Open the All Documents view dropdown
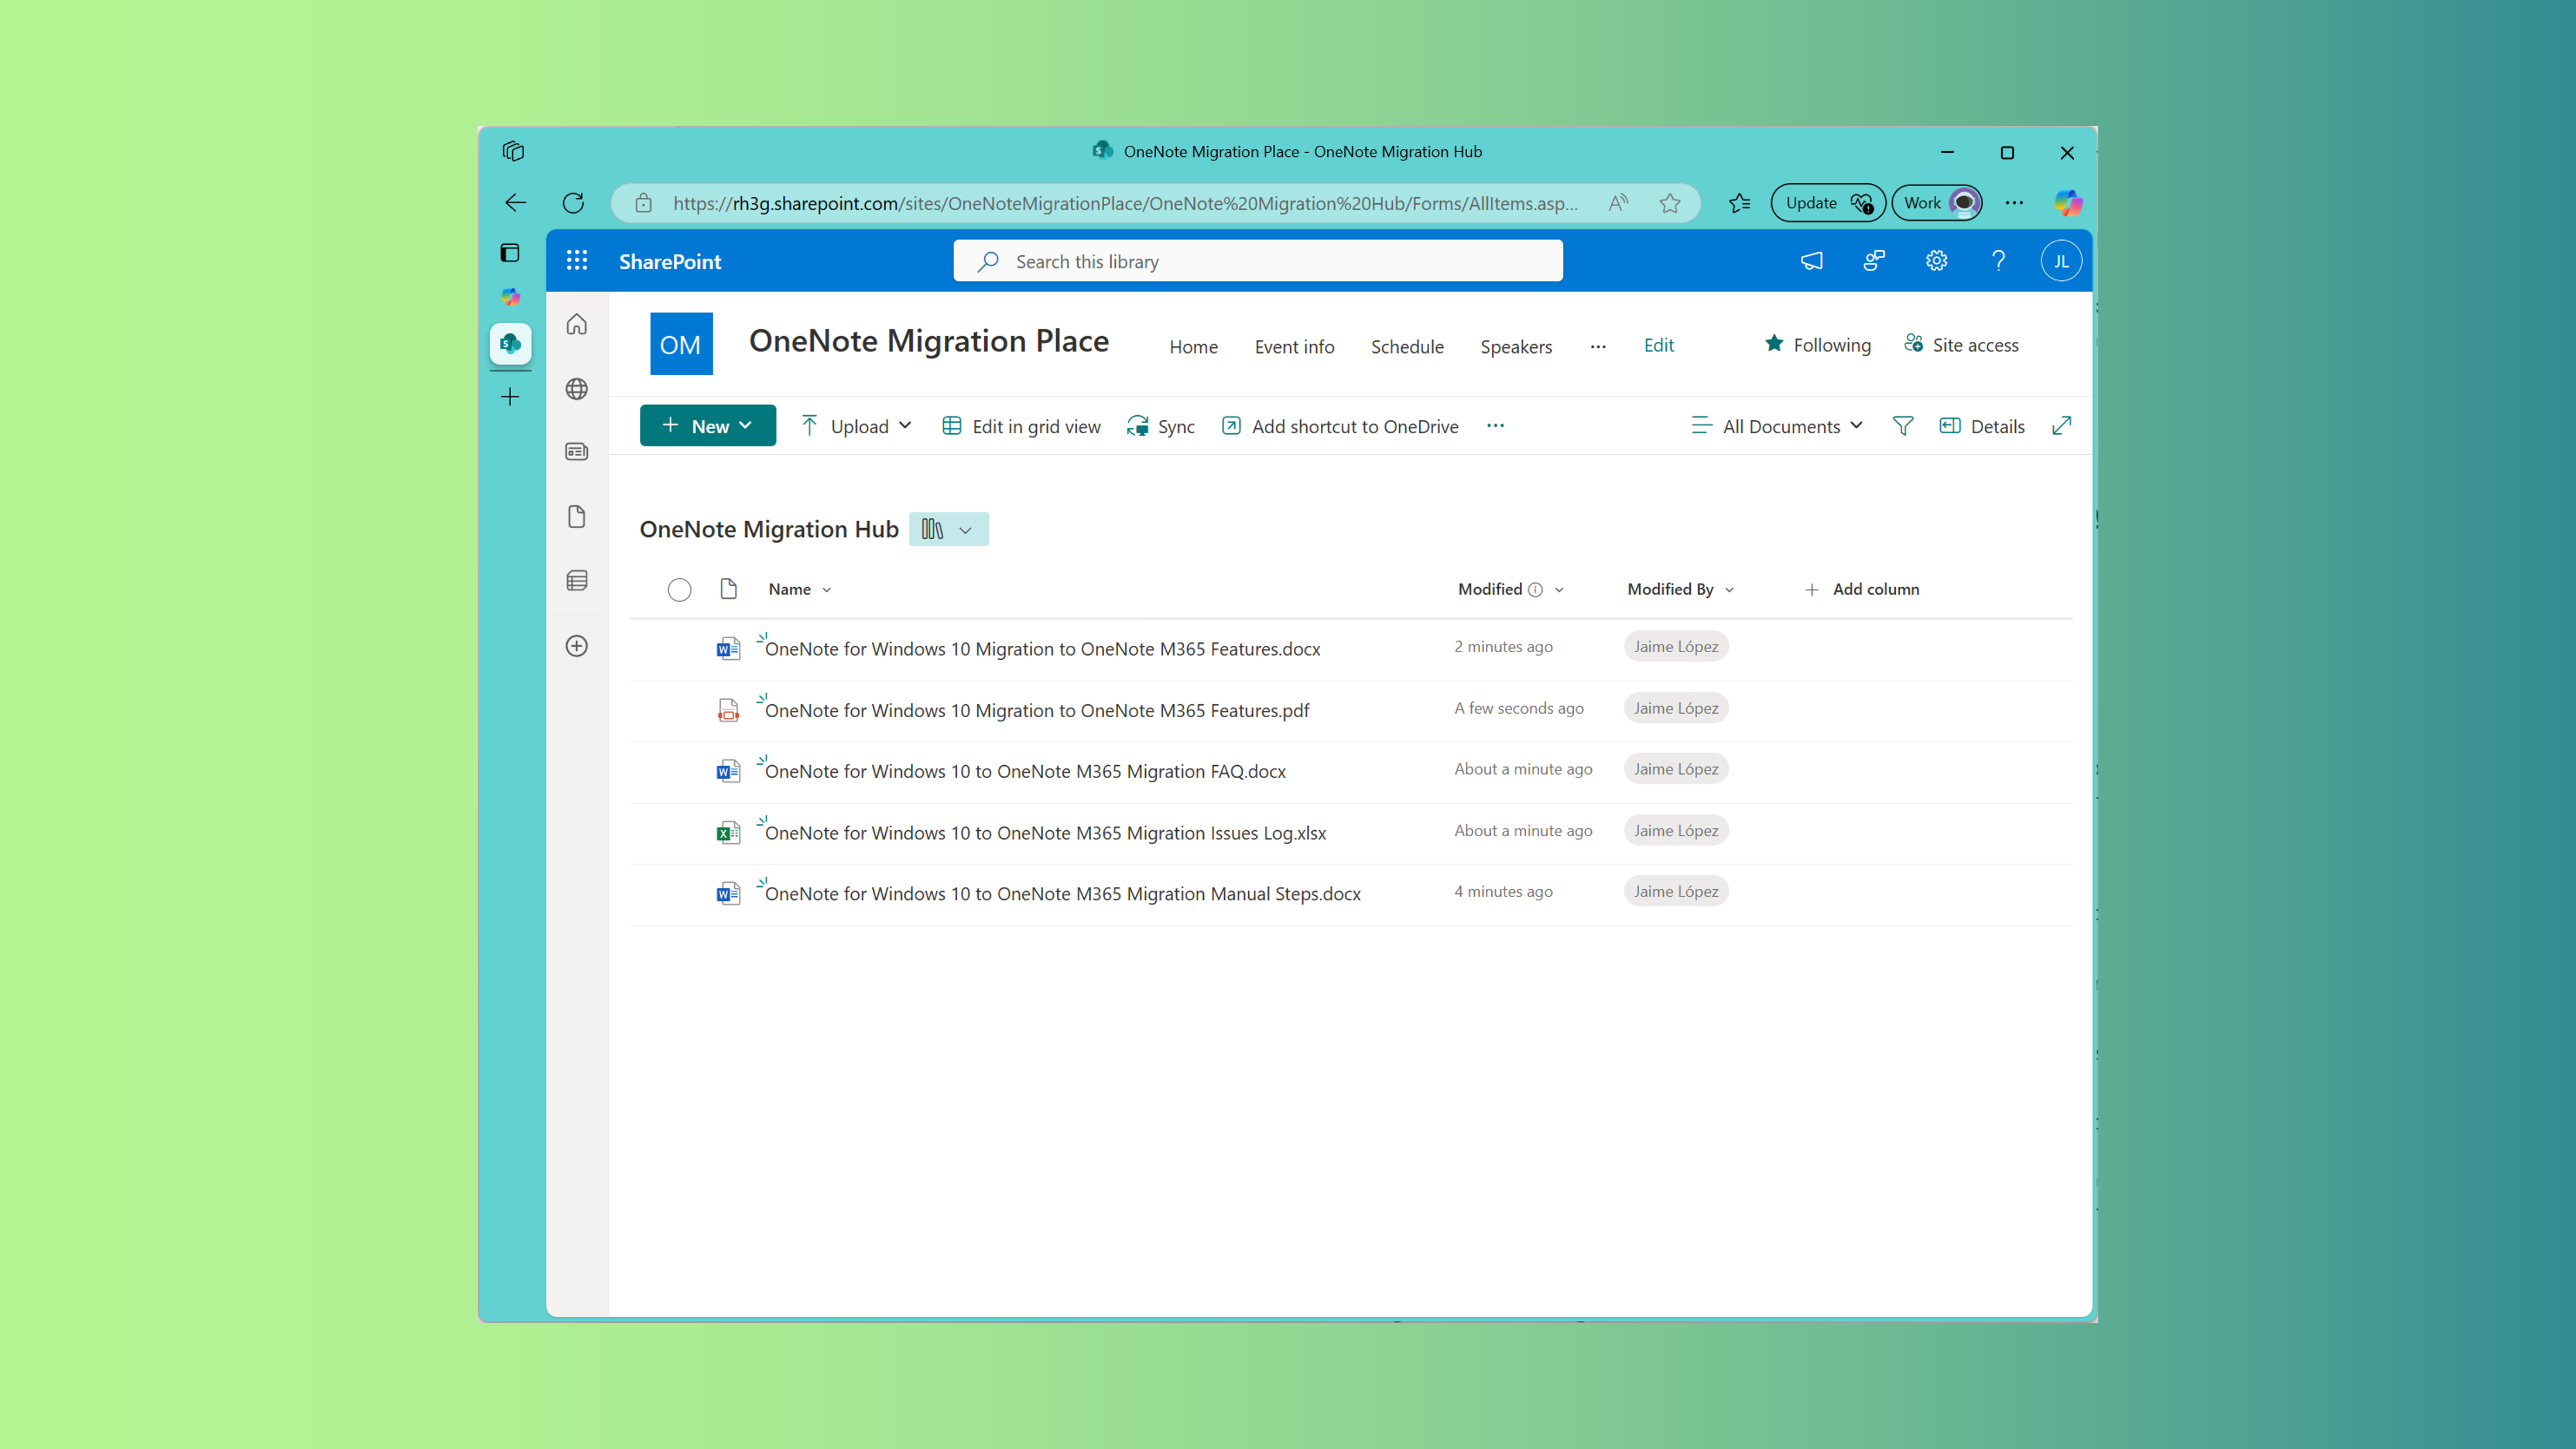Image resolution: width=2576 pixels, height=1449 pixels. (1777, 425)
